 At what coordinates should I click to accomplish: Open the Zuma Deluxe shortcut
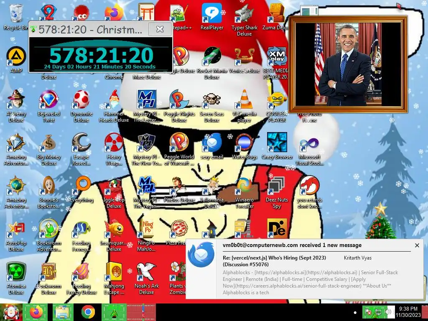pyautogui.click(x=276, y=17)
